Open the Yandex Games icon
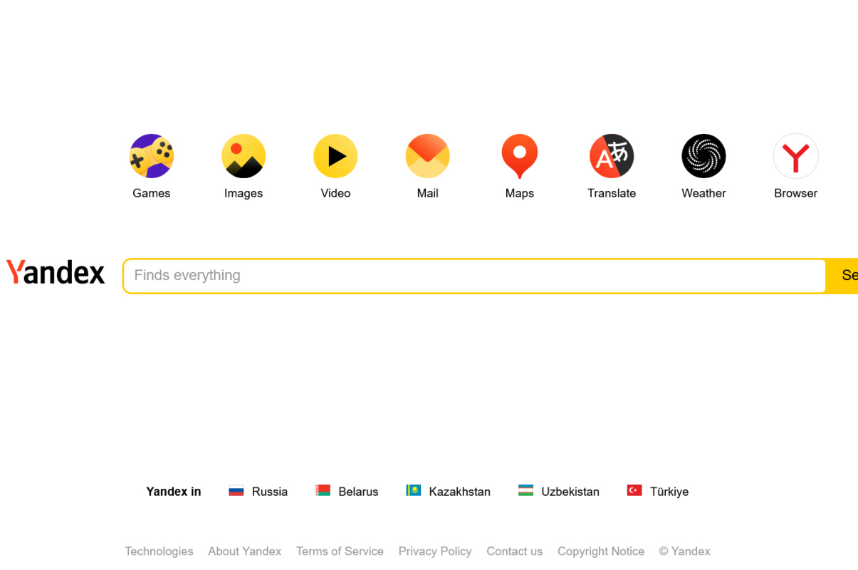 (x=152, y=156)
